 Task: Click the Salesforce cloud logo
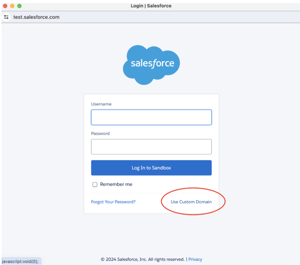pos(151,65)
